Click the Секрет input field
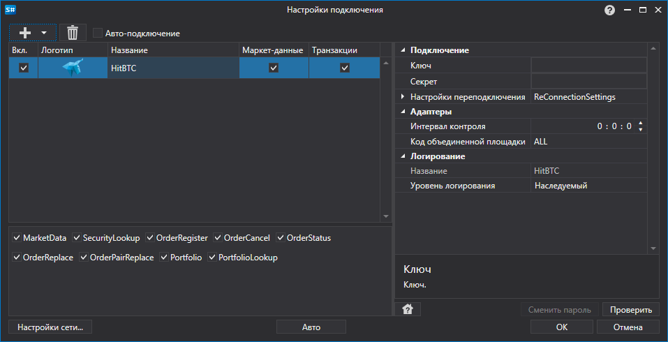This screenshot has height=342, width=668. [588, 81]
